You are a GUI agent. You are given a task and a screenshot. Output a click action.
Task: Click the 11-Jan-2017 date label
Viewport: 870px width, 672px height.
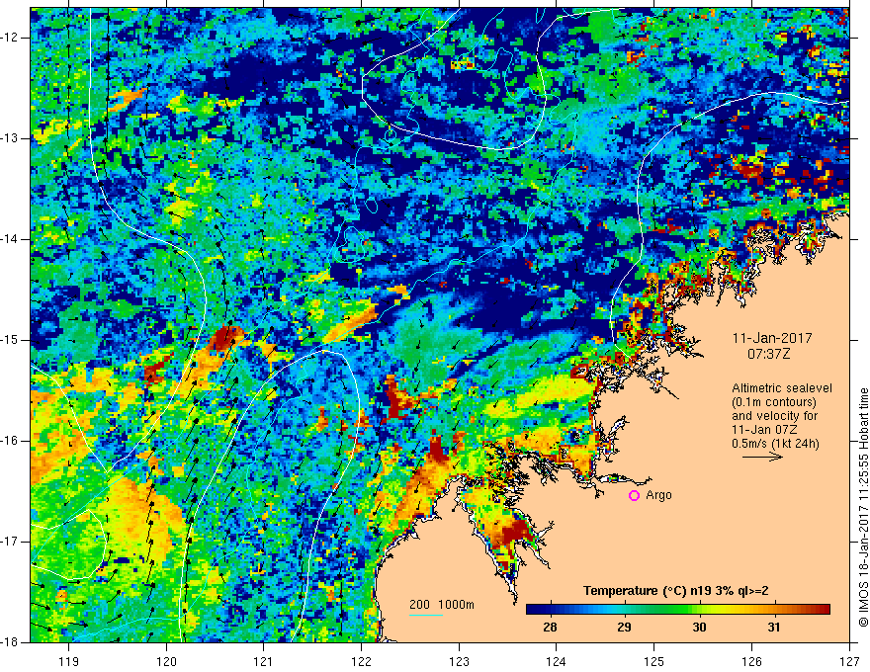click(x=772, y=338)
